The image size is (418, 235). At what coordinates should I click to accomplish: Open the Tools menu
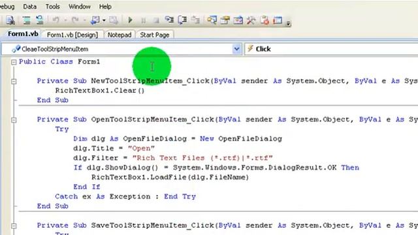pyautogui.click(x=52, y=7)
